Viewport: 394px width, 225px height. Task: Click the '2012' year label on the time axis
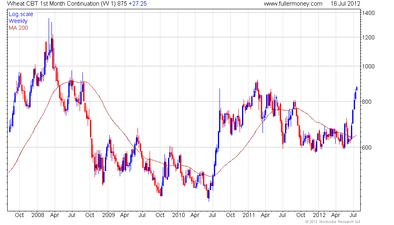(319, 215)
